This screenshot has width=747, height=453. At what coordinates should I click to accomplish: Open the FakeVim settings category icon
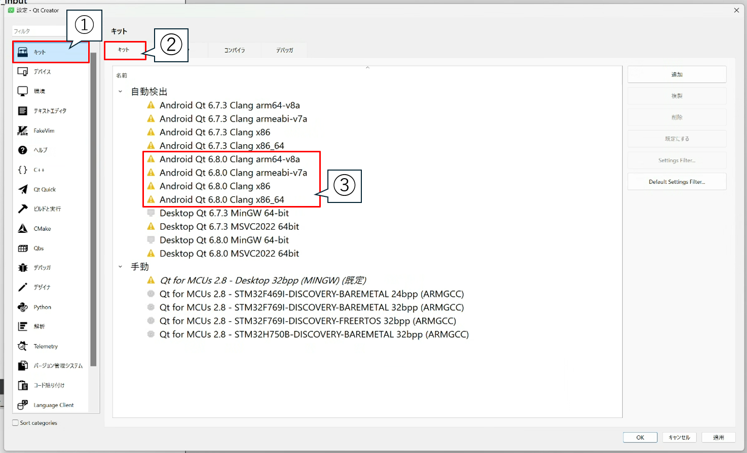(x=23, y=131)
